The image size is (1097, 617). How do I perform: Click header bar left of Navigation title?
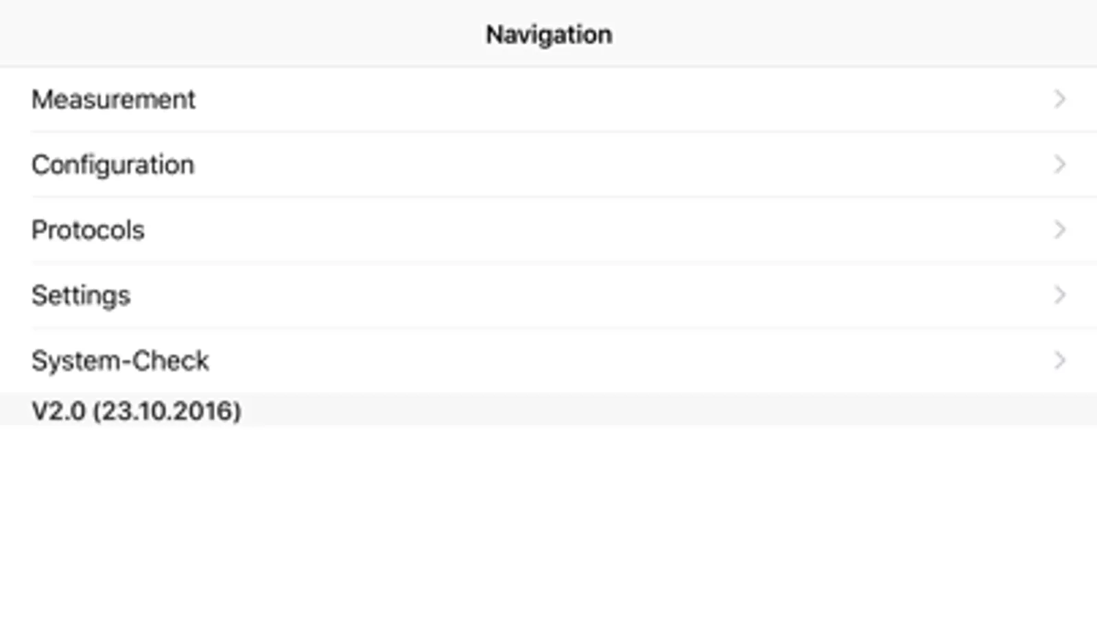tap(206, 34)
